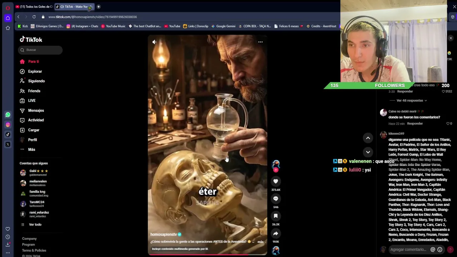Open Opera sidebar history clock icon

pyautogui.click(x=8, y=237)
